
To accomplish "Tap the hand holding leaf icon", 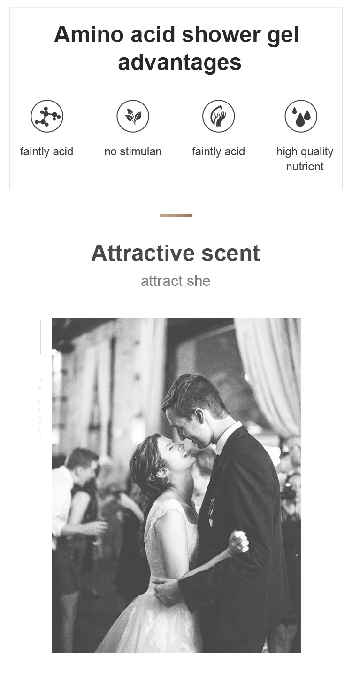I will [219, 116].
